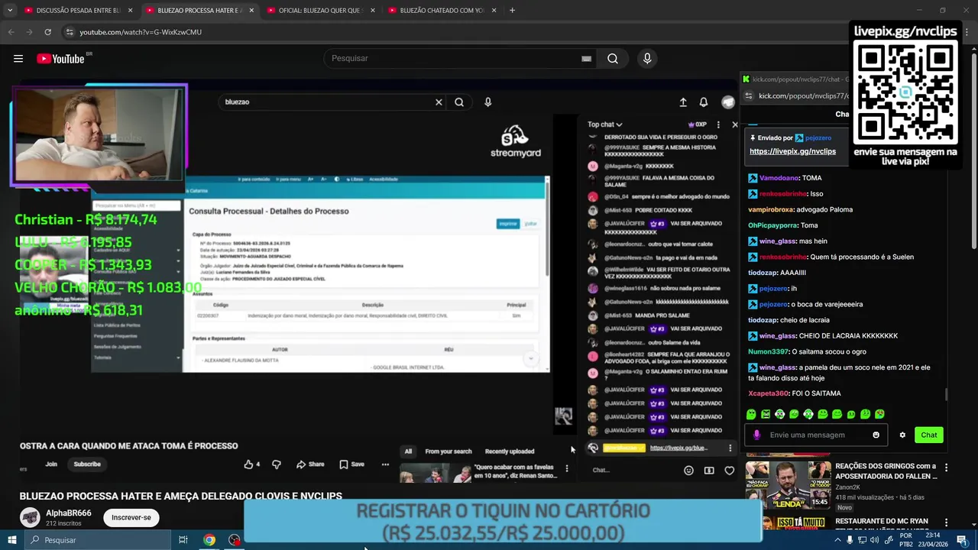Clear the inner bluezao search with X
978x550 pixels.
click(x=439, y=102)
